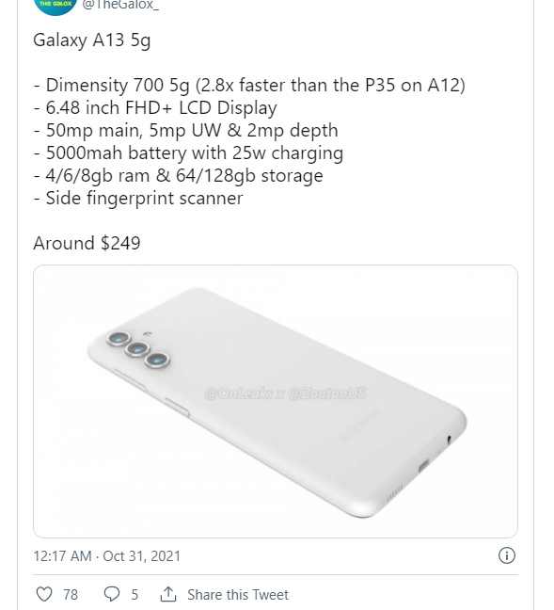Viewport: 554px width, 610px height.
Task: Select the Share this Tweet link
Action: click(238, 594)
